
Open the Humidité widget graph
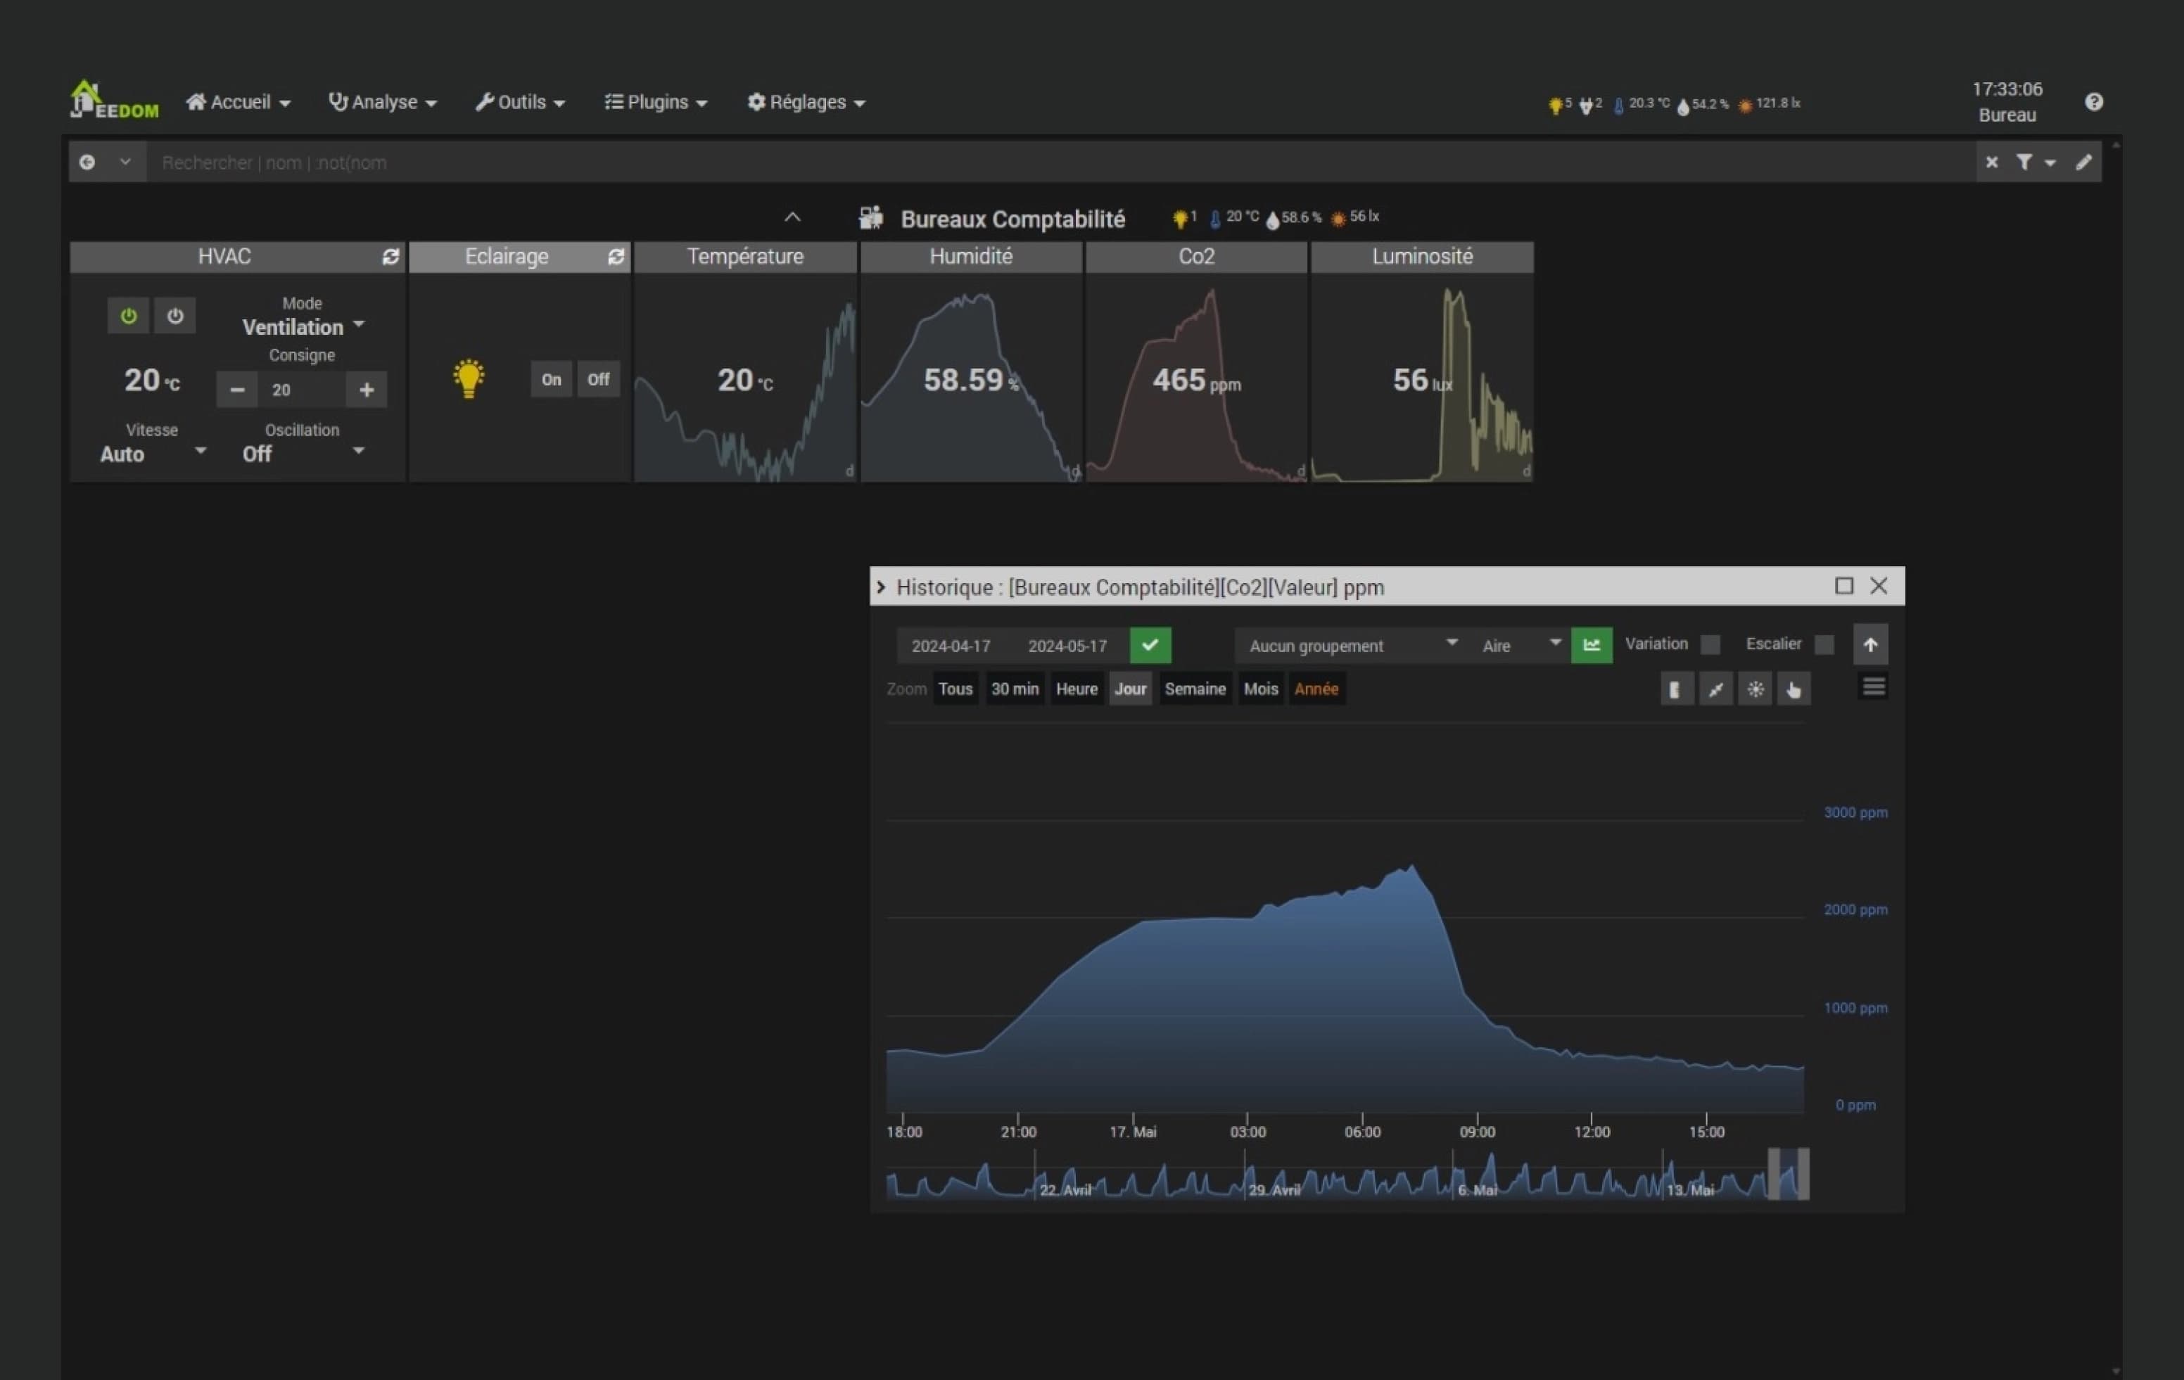point(970,376)
